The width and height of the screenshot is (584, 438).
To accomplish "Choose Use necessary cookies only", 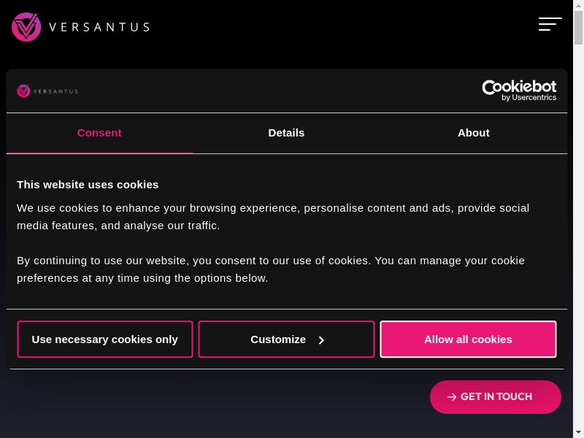I will pyautogui.click(x=105, y=339).
